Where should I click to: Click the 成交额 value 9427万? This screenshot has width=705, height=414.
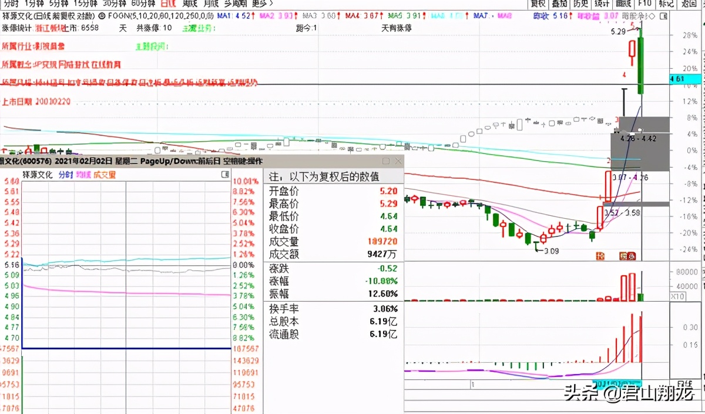pyautogui.click(x=381, y=254)
